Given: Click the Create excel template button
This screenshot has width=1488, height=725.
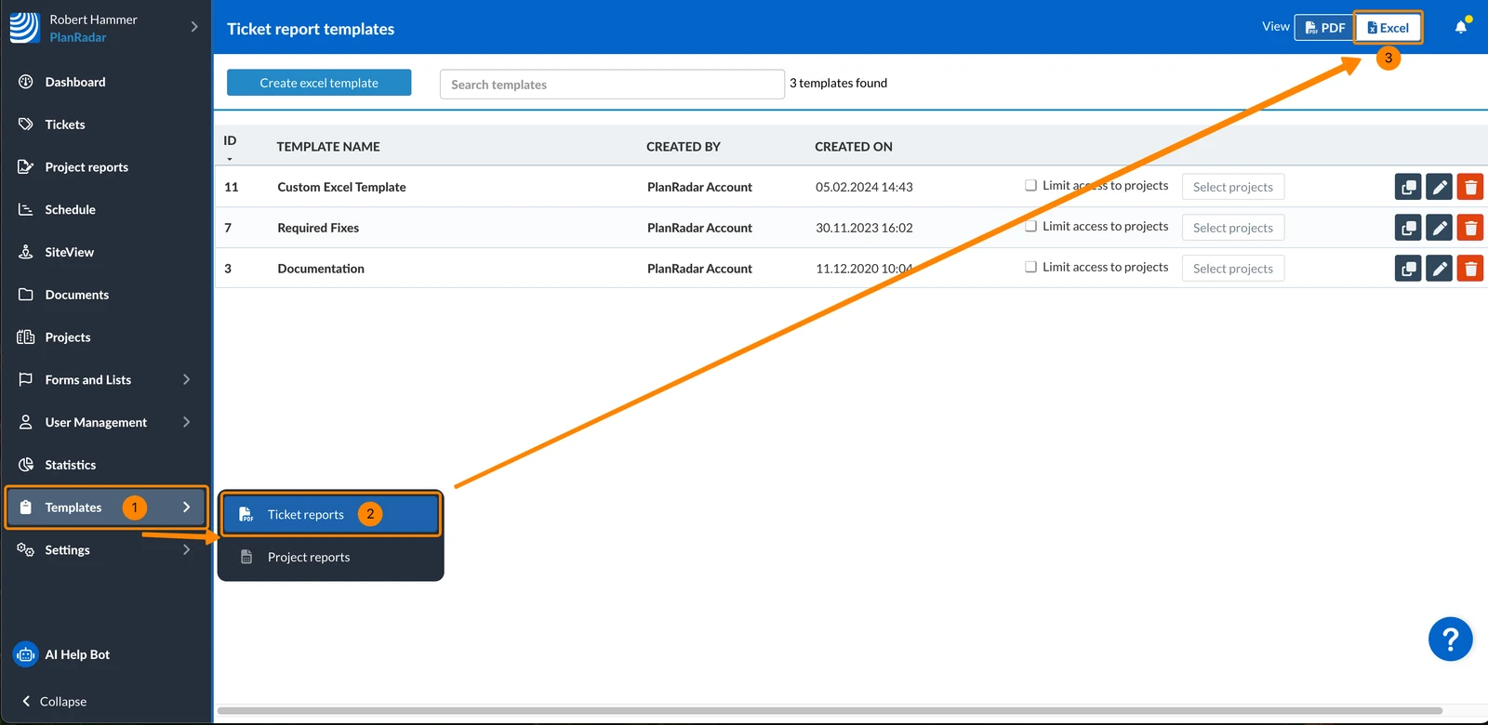Looking at the screenshot, I should pos(319,83).
